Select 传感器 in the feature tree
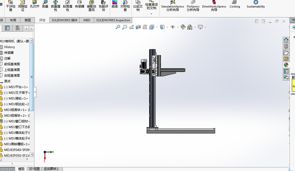295x171 pixels. (9, 53)
